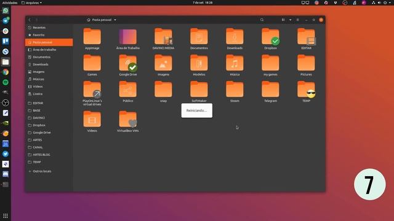The image size is (394, 221).
Task: Open the CANAL bookmark in sidebar
Action: [49, 147]
